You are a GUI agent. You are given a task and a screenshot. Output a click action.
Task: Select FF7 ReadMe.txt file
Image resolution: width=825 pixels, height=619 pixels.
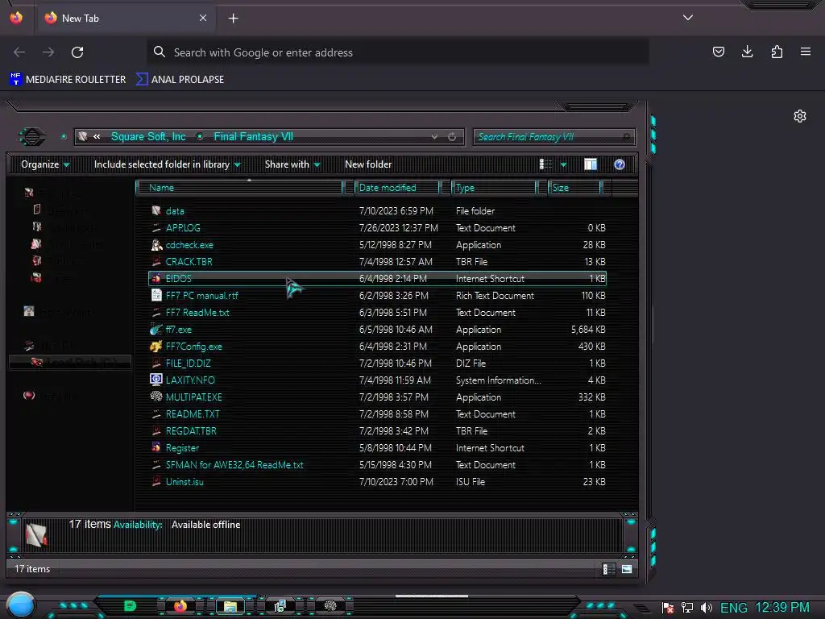pos(197,313)
